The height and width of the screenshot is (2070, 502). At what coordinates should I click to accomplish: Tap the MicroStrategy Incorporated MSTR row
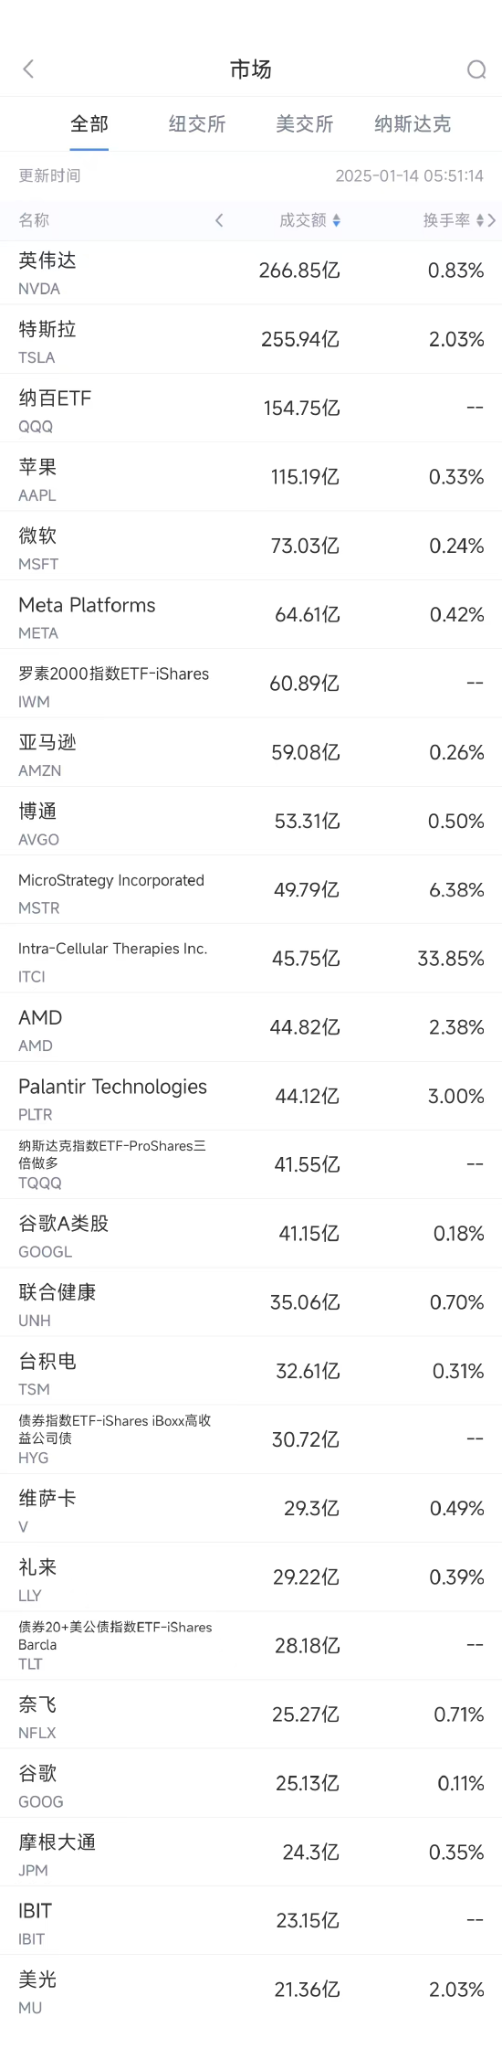click(x=251, y=889)
